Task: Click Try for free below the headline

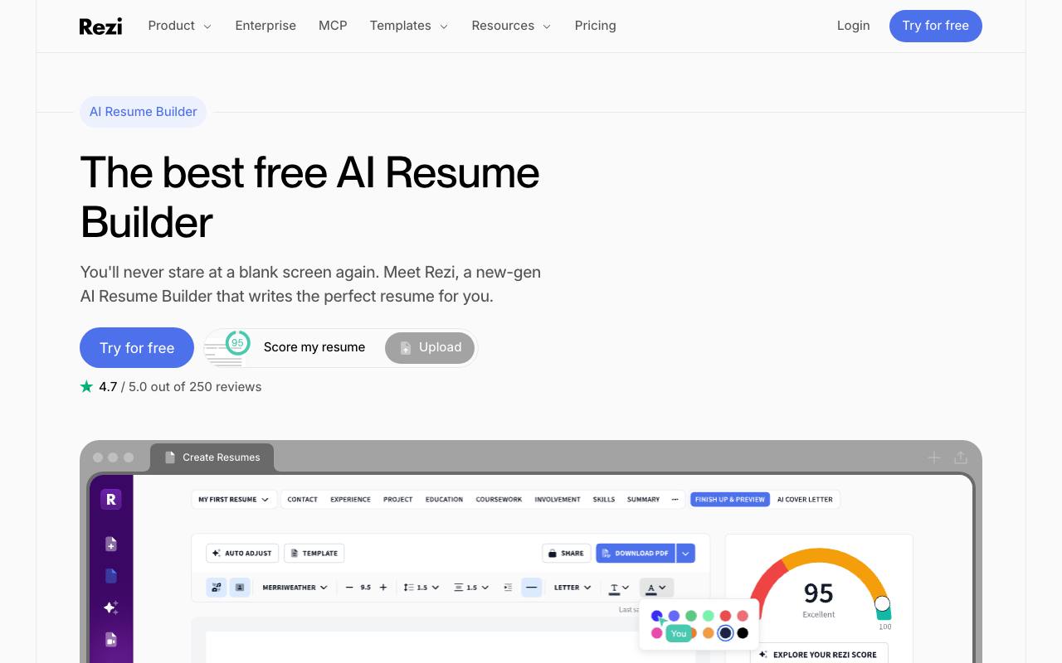Action: [137, 348]
